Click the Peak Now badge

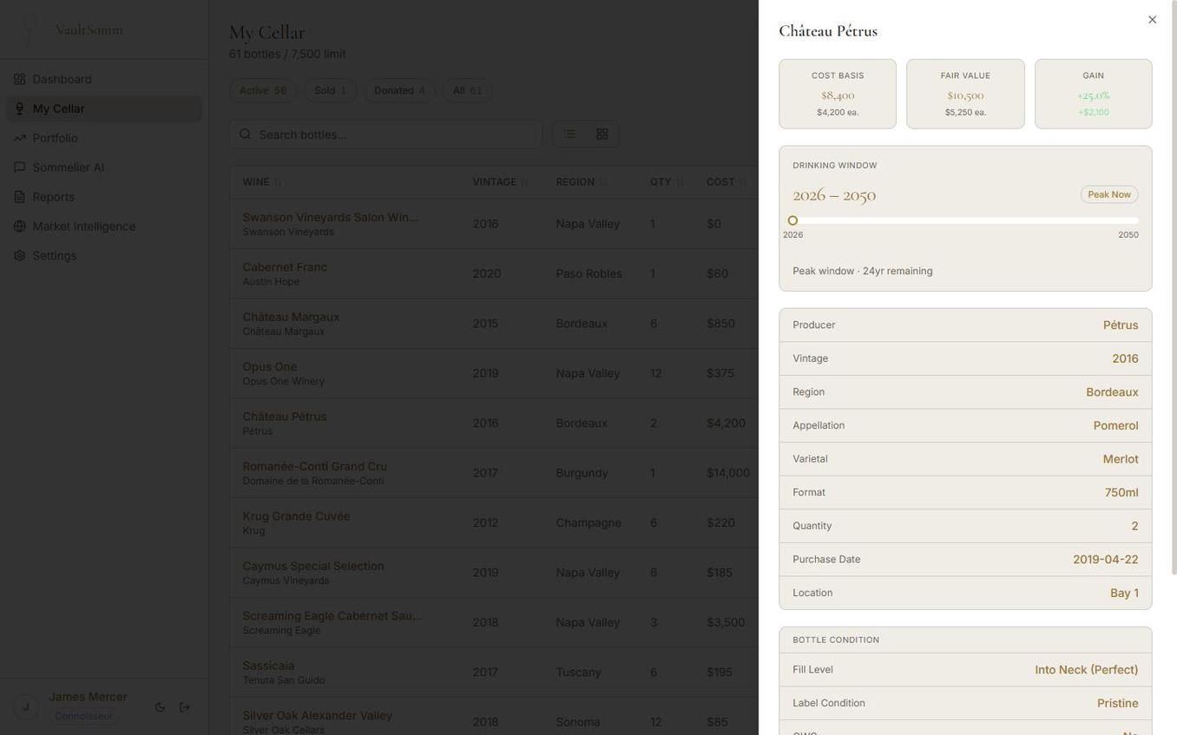click(x=1109, y=194)
